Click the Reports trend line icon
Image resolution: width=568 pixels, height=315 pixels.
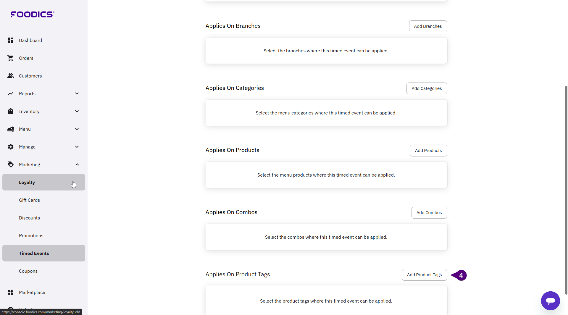pos(11,93)
